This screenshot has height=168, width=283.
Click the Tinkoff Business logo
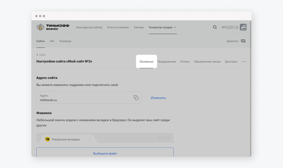tap(53, 27)
